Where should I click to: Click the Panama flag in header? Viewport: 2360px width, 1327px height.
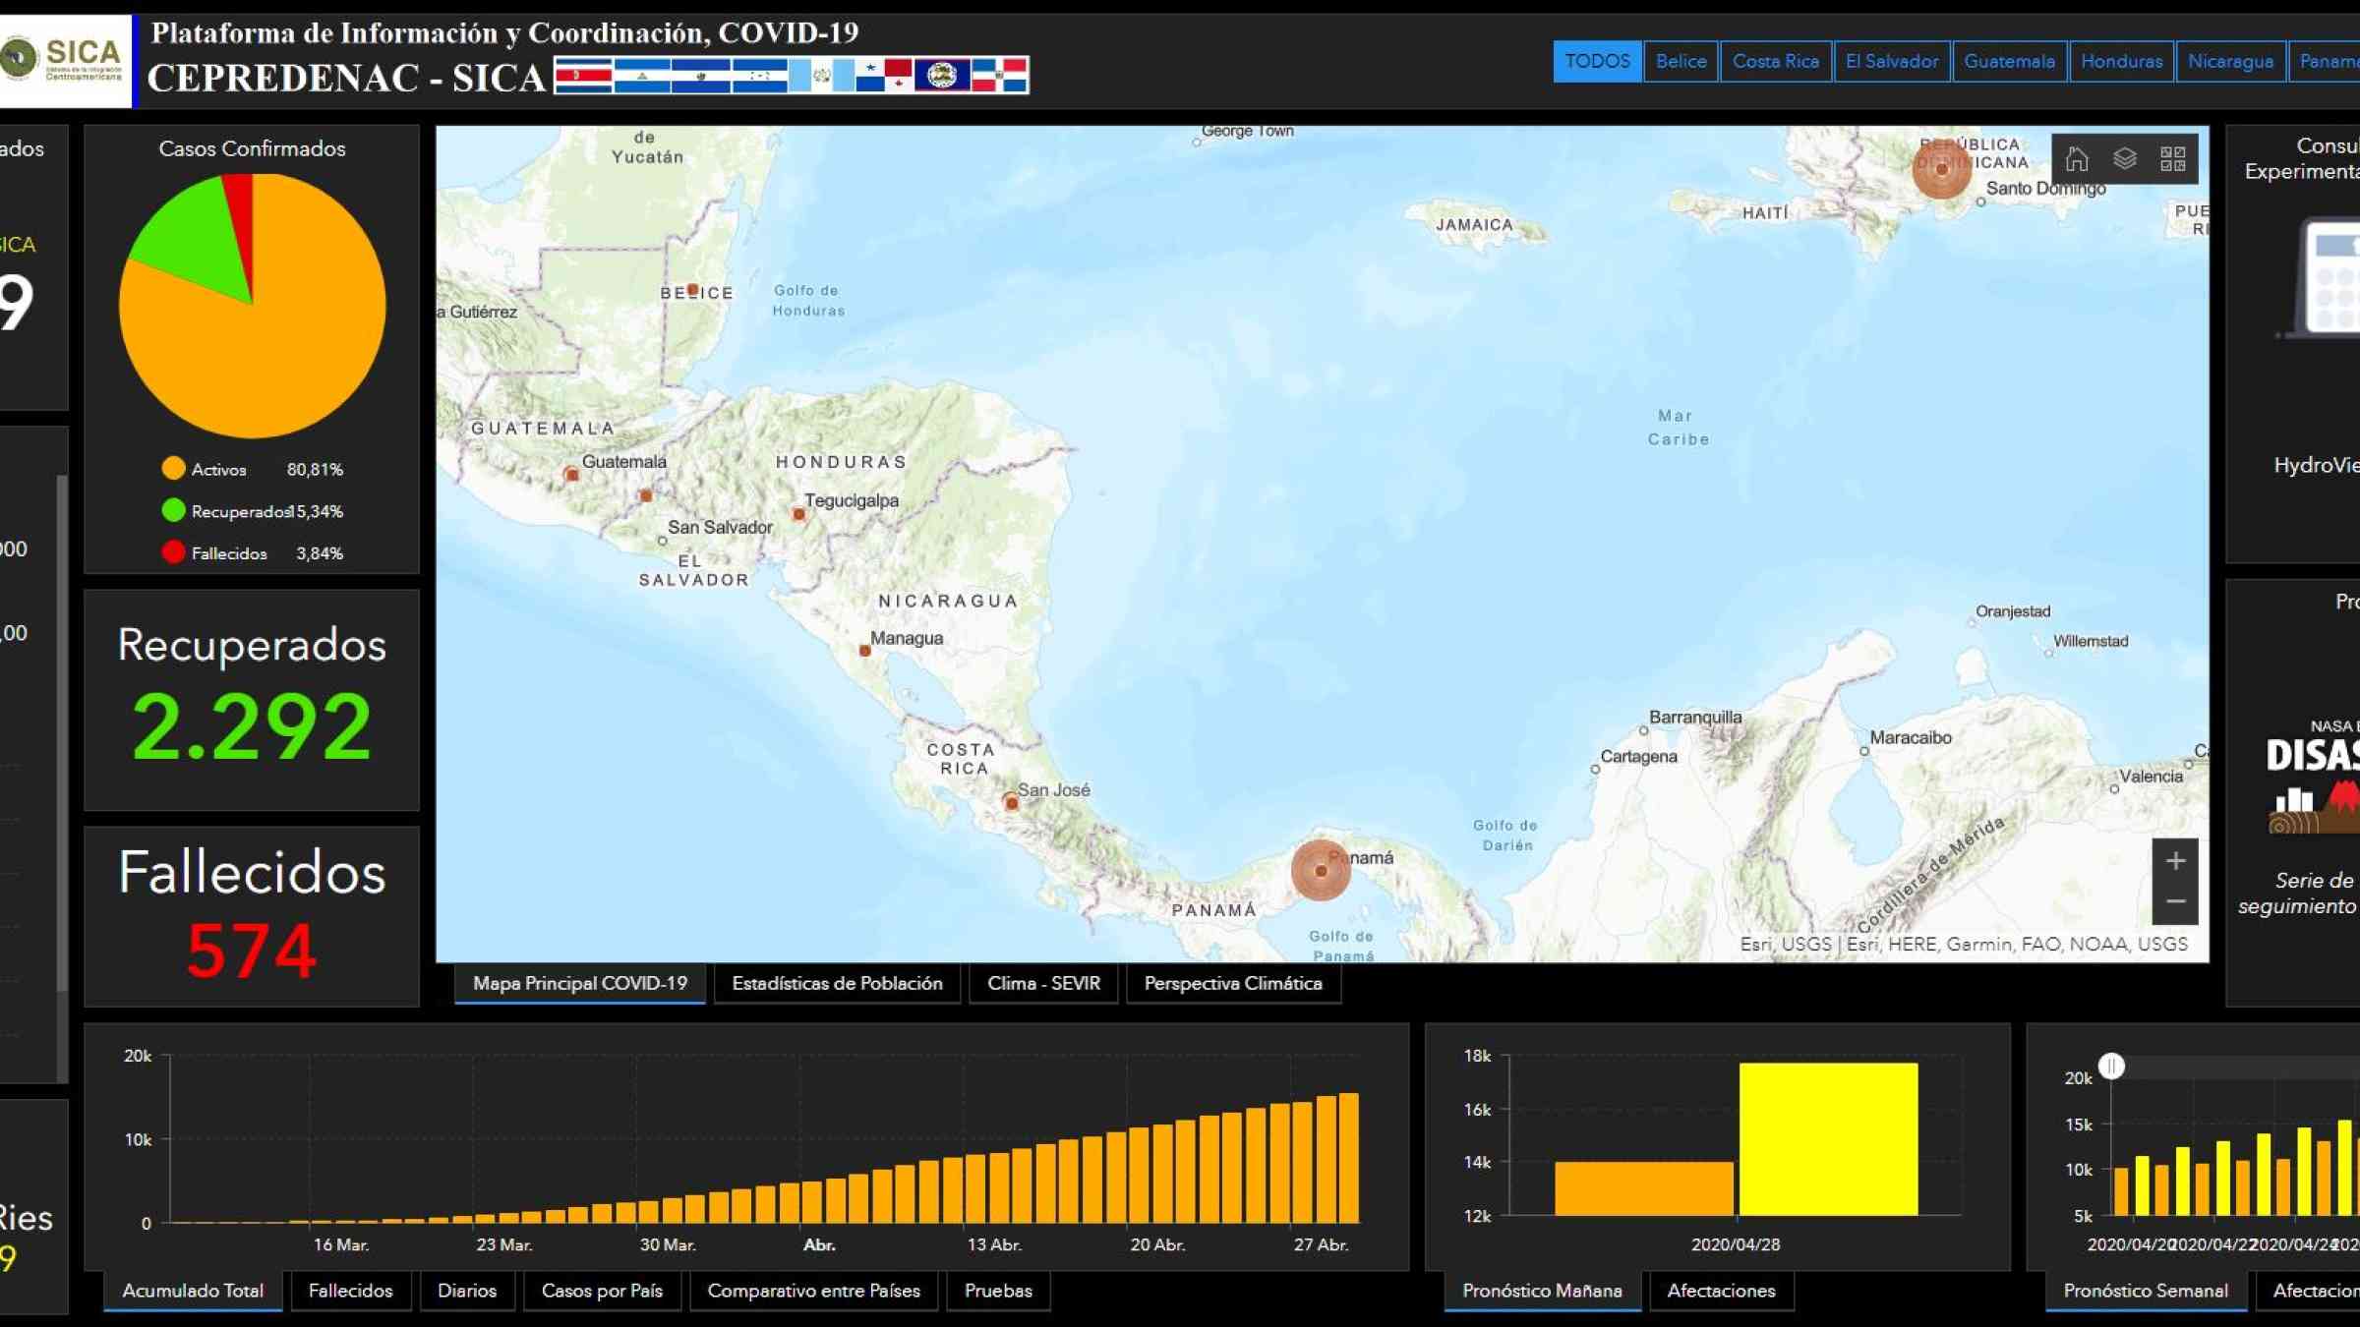(x=883, y=75)
